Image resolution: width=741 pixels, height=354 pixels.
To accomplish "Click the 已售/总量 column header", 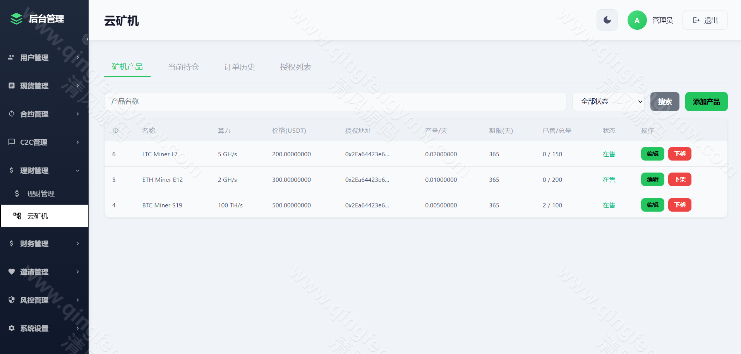I will [x=557, y=130].
